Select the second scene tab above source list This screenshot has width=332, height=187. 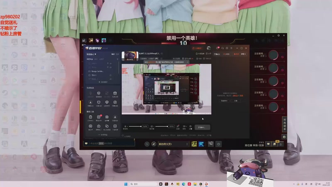click(x=96, y=59)
